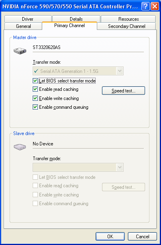The width and height of the screenshot is (161, 245).
Task: Dismiss the dialog with Cancel
Action: [142, 236]
